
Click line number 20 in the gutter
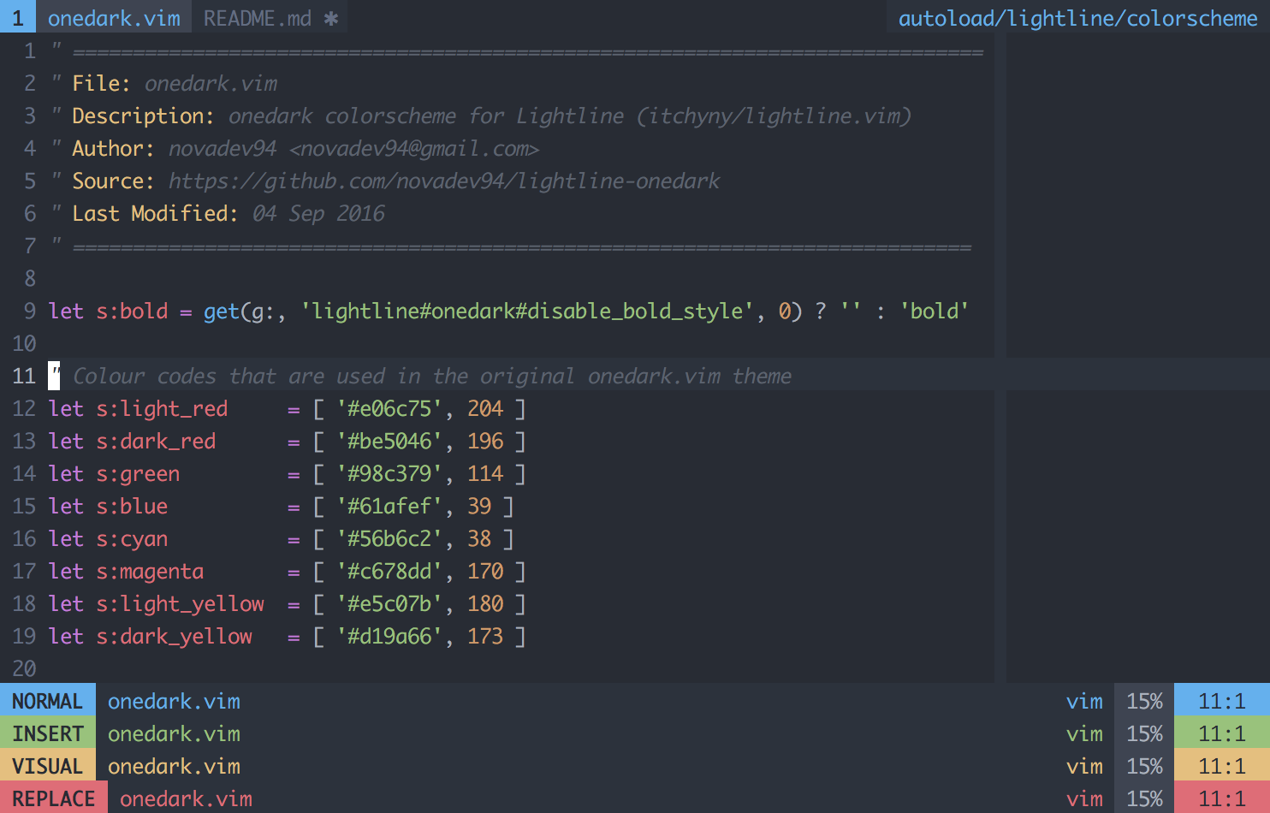coord(24,668)
